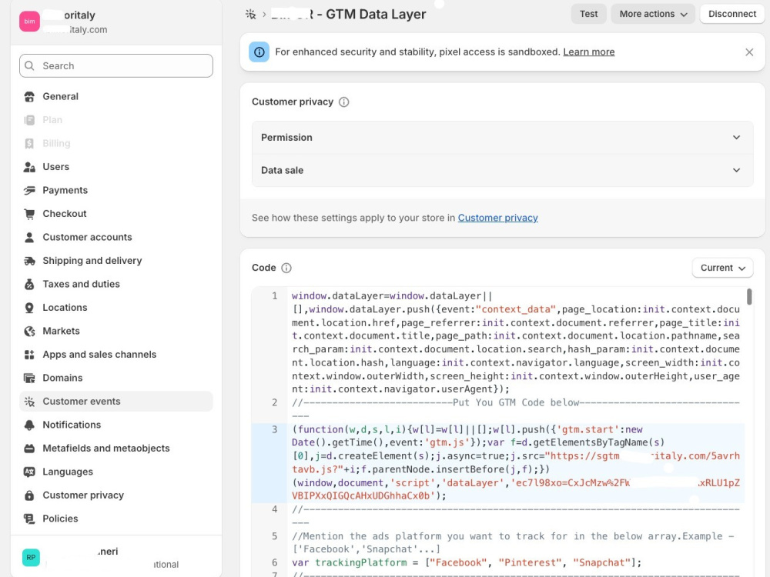Click the Markets globe icon
The height and width of the screenshot is (577, 770).
point(29,331)
